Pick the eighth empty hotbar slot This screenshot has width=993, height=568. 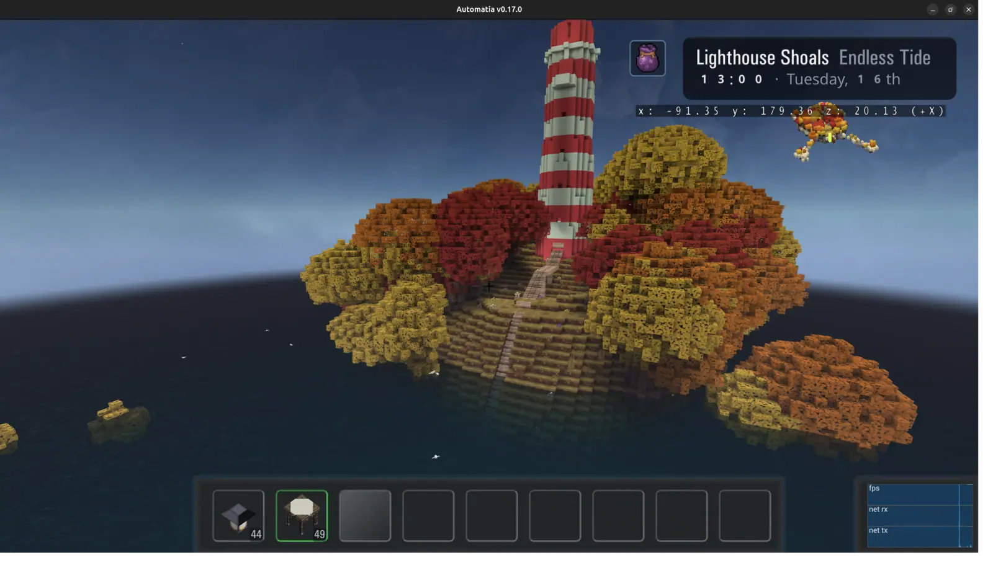tap(681, 515)
